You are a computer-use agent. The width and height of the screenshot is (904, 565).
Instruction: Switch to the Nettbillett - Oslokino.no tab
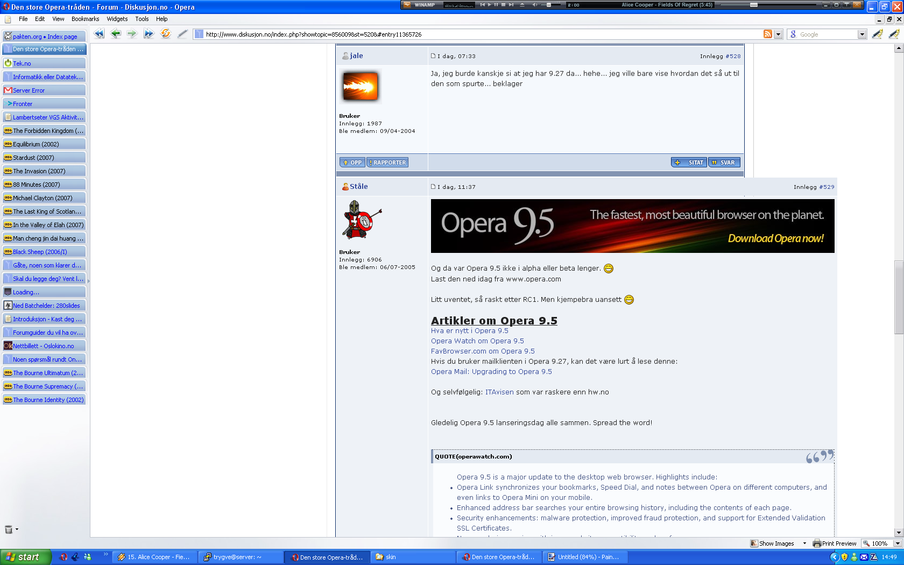pyautogui.click(x=44, y=346)
